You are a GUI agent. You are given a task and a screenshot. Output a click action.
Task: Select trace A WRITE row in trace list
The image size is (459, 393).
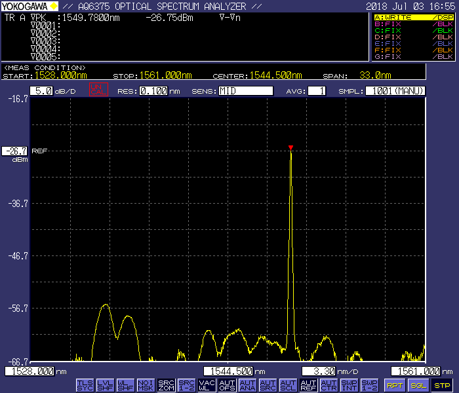pyautogui.click(x=414, y=17)
